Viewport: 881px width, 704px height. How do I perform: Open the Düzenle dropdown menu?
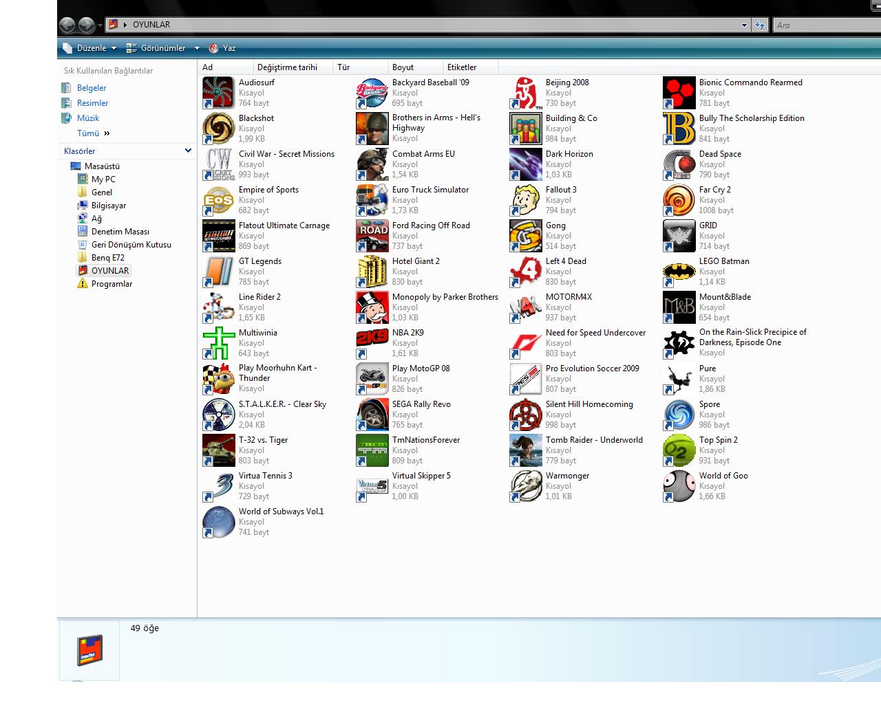pos(89,48)
